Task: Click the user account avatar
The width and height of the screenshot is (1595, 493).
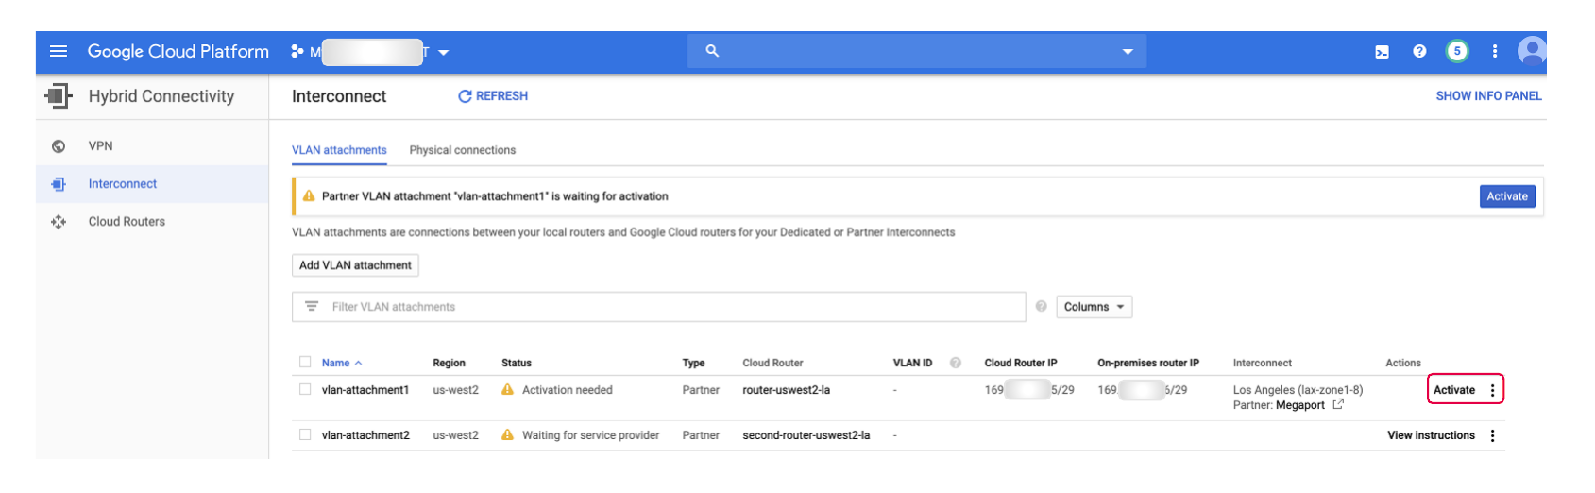Action: [x=1531, y=50]
